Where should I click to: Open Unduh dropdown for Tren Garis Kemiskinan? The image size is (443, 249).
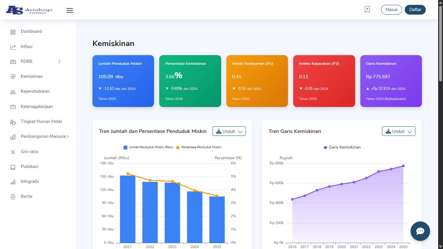pyautogui.click(x=399, y=131)
